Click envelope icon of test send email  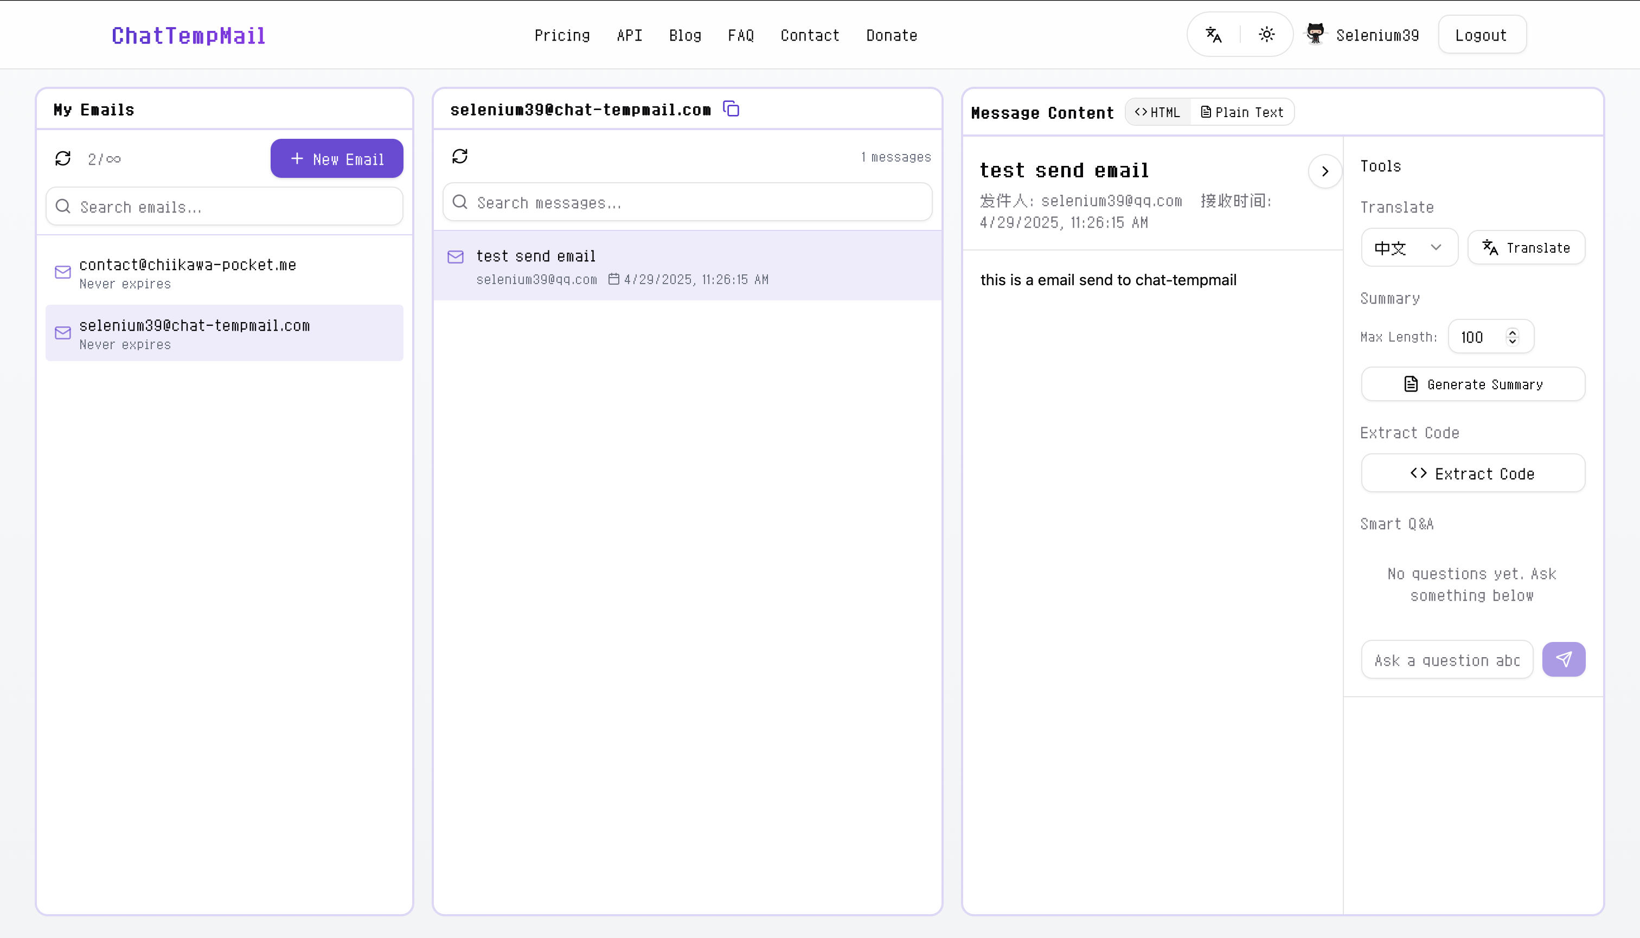pyautogui.click(x=456, y=257)
